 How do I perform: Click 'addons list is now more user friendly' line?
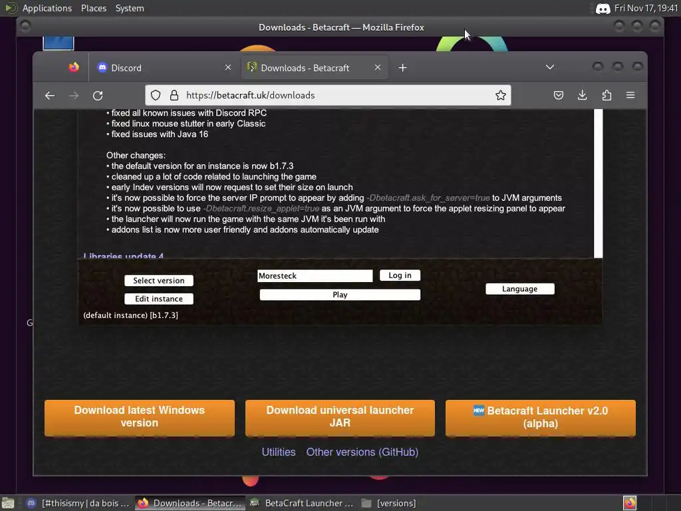point(242,230)
